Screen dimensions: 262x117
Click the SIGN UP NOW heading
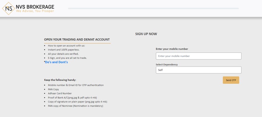(x=146, y=34)
